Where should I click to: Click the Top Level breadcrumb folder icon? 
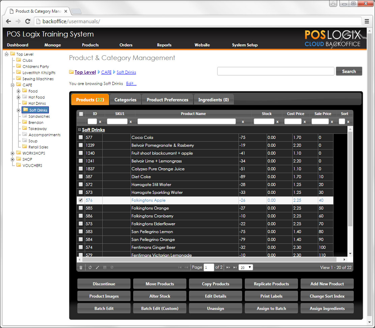tap(71, 72)
